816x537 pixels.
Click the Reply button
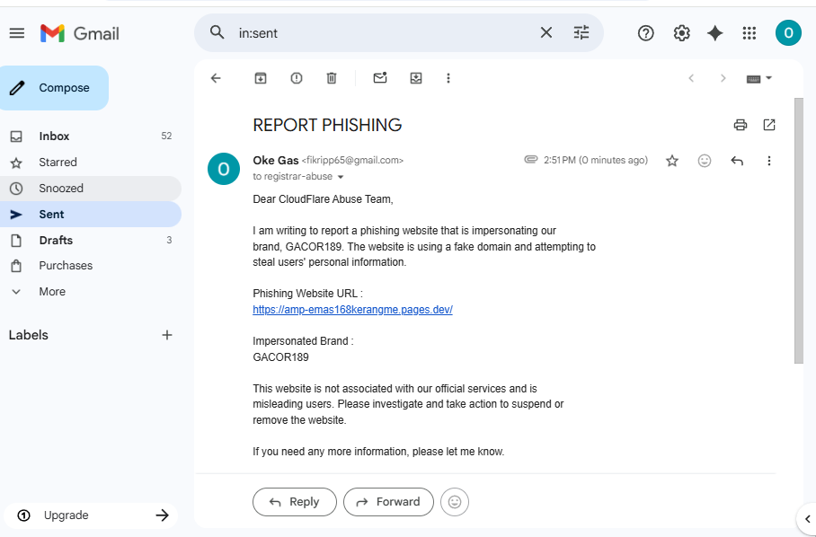pyautogui.click(x=295, y=502)
